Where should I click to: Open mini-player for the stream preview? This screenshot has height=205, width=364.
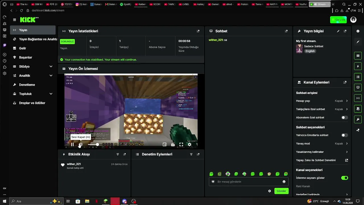(164, 145)
